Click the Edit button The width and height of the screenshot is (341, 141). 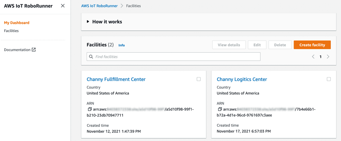(x=257, y=45)
